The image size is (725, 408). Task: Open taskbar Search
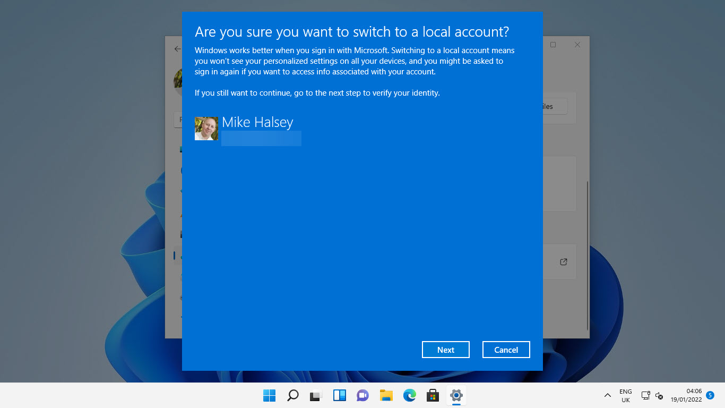[x=293, y=396]
